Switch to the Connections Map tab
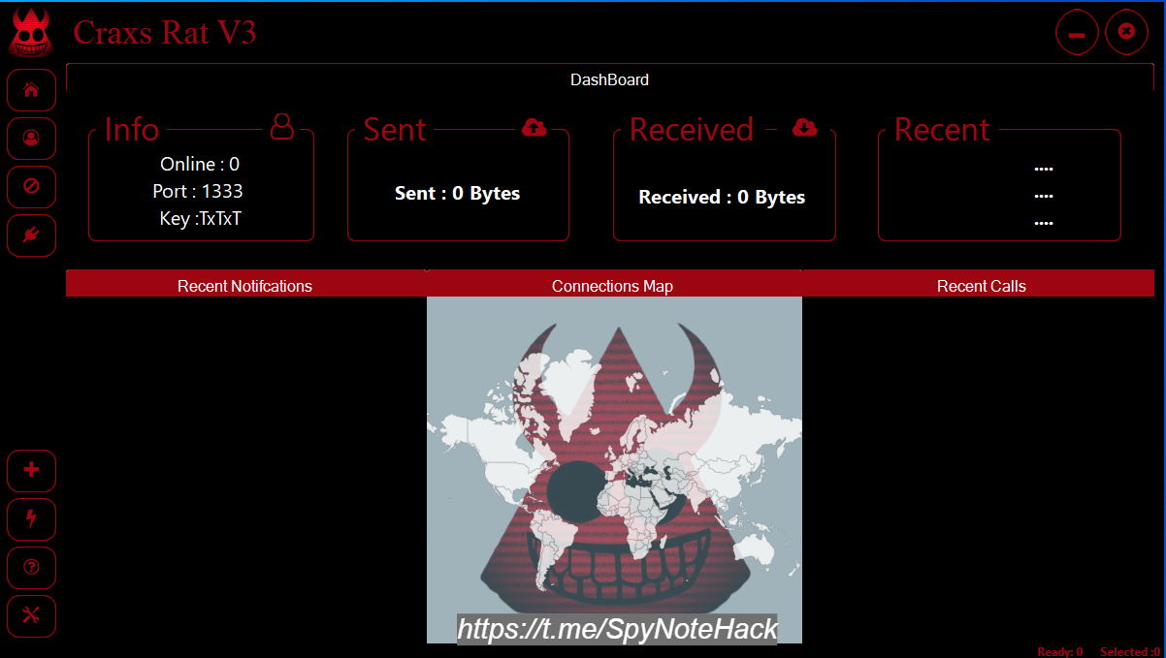Viewport: 1166px width, 658px height. click(612, 286)
